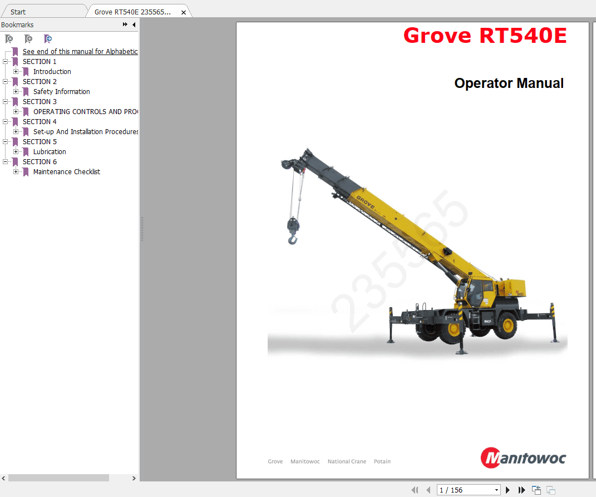
Task: Open the page number dropdown
Action: tap(496, 490)
